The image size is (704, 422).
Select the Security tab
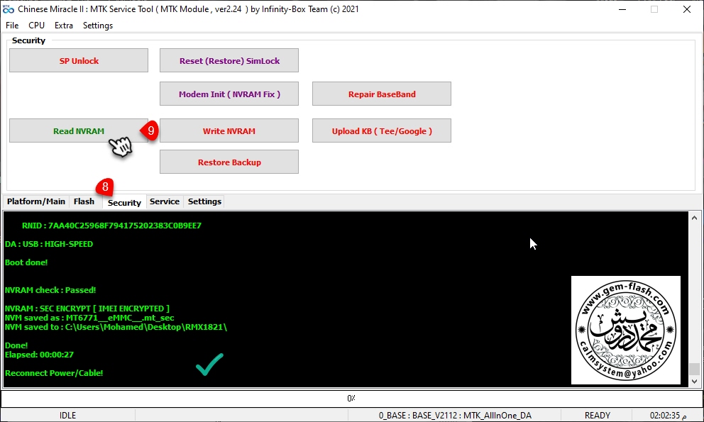[x=124, y=202]
